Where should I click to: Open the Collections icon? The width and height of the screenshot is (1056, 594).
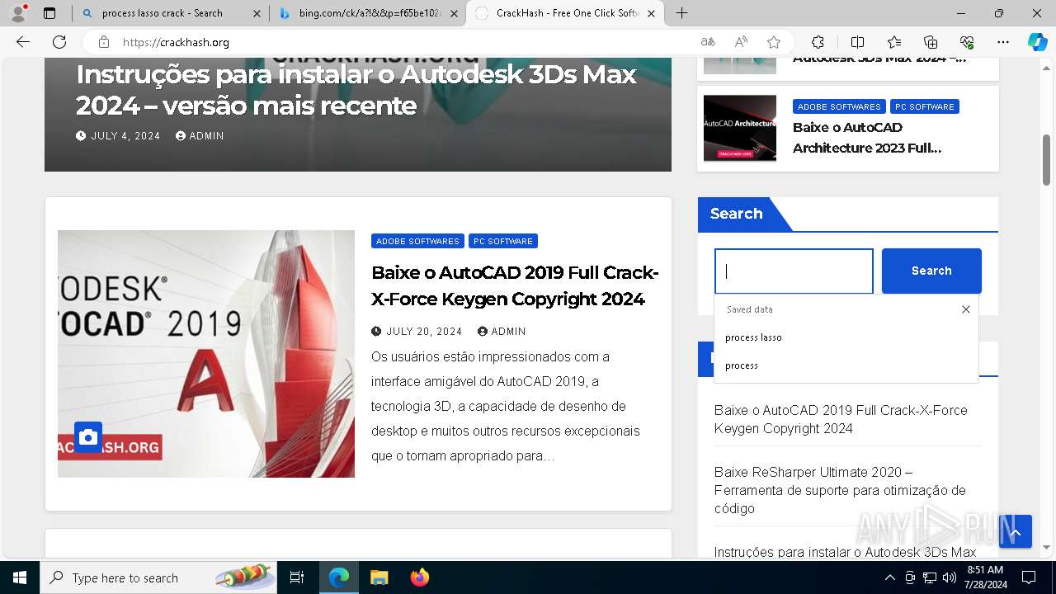(931, 42)
